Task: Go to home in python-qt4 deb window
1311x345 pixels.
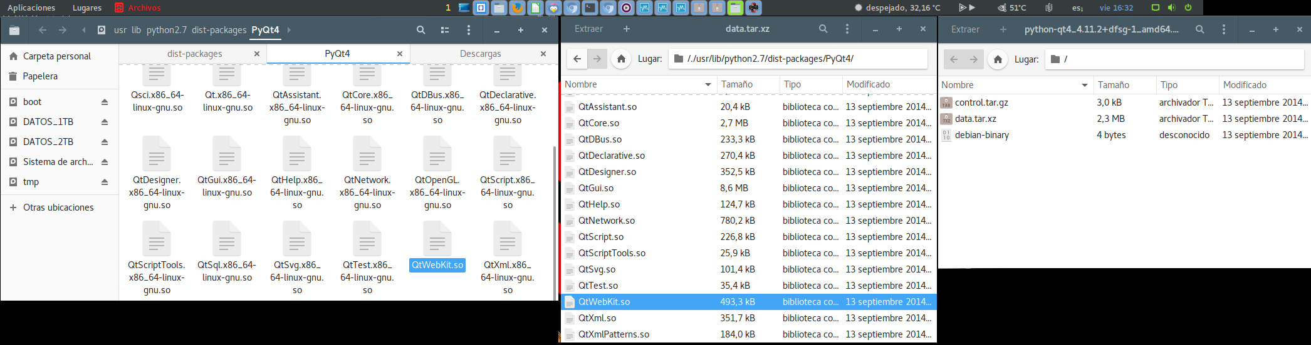Action: pyautogui.click(x=998, y=59)
